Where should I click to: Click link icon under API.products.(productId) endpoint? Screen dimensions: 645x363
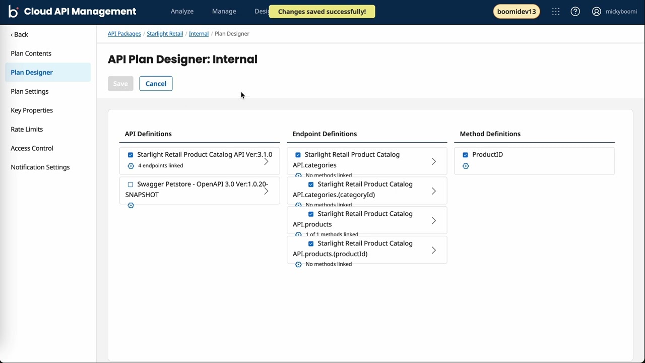pos(298,264)
